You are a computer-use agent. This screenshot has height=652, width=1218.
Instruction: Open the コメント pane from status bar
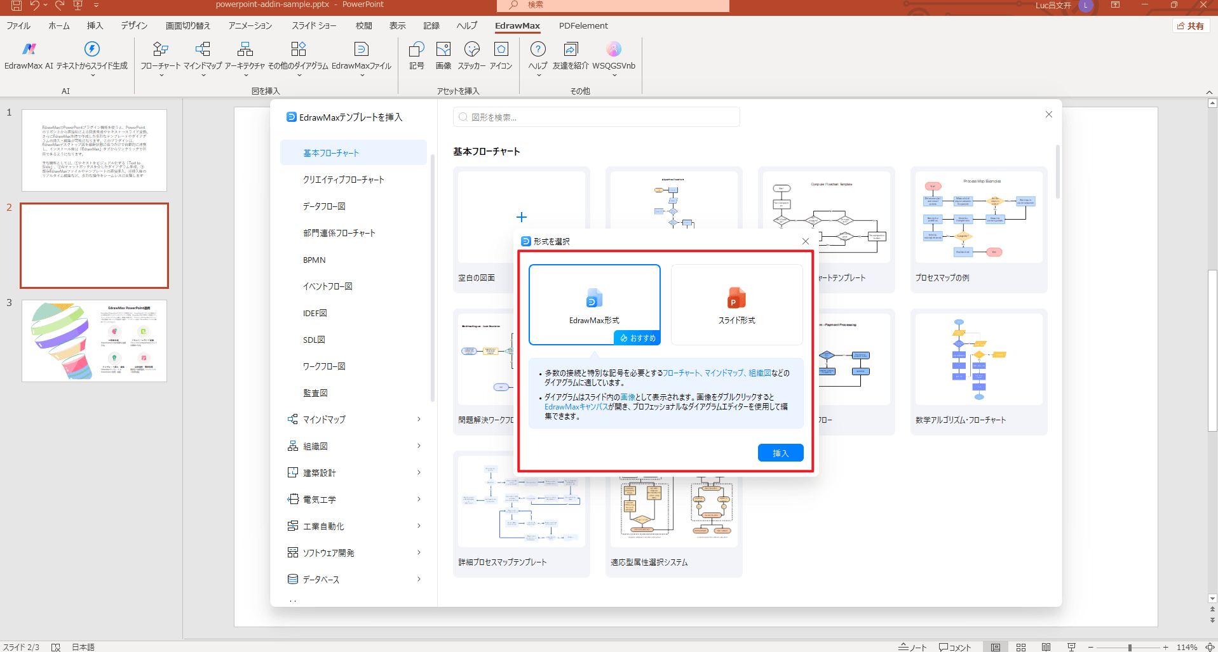(955, 648)
